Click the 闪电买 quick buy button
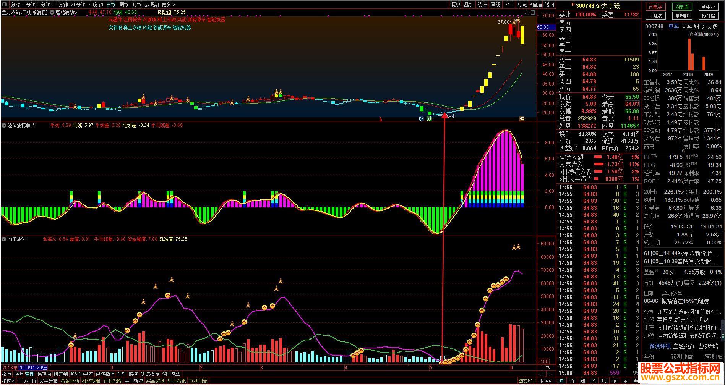Screen dimensions: 725x385 pos(655,7)
